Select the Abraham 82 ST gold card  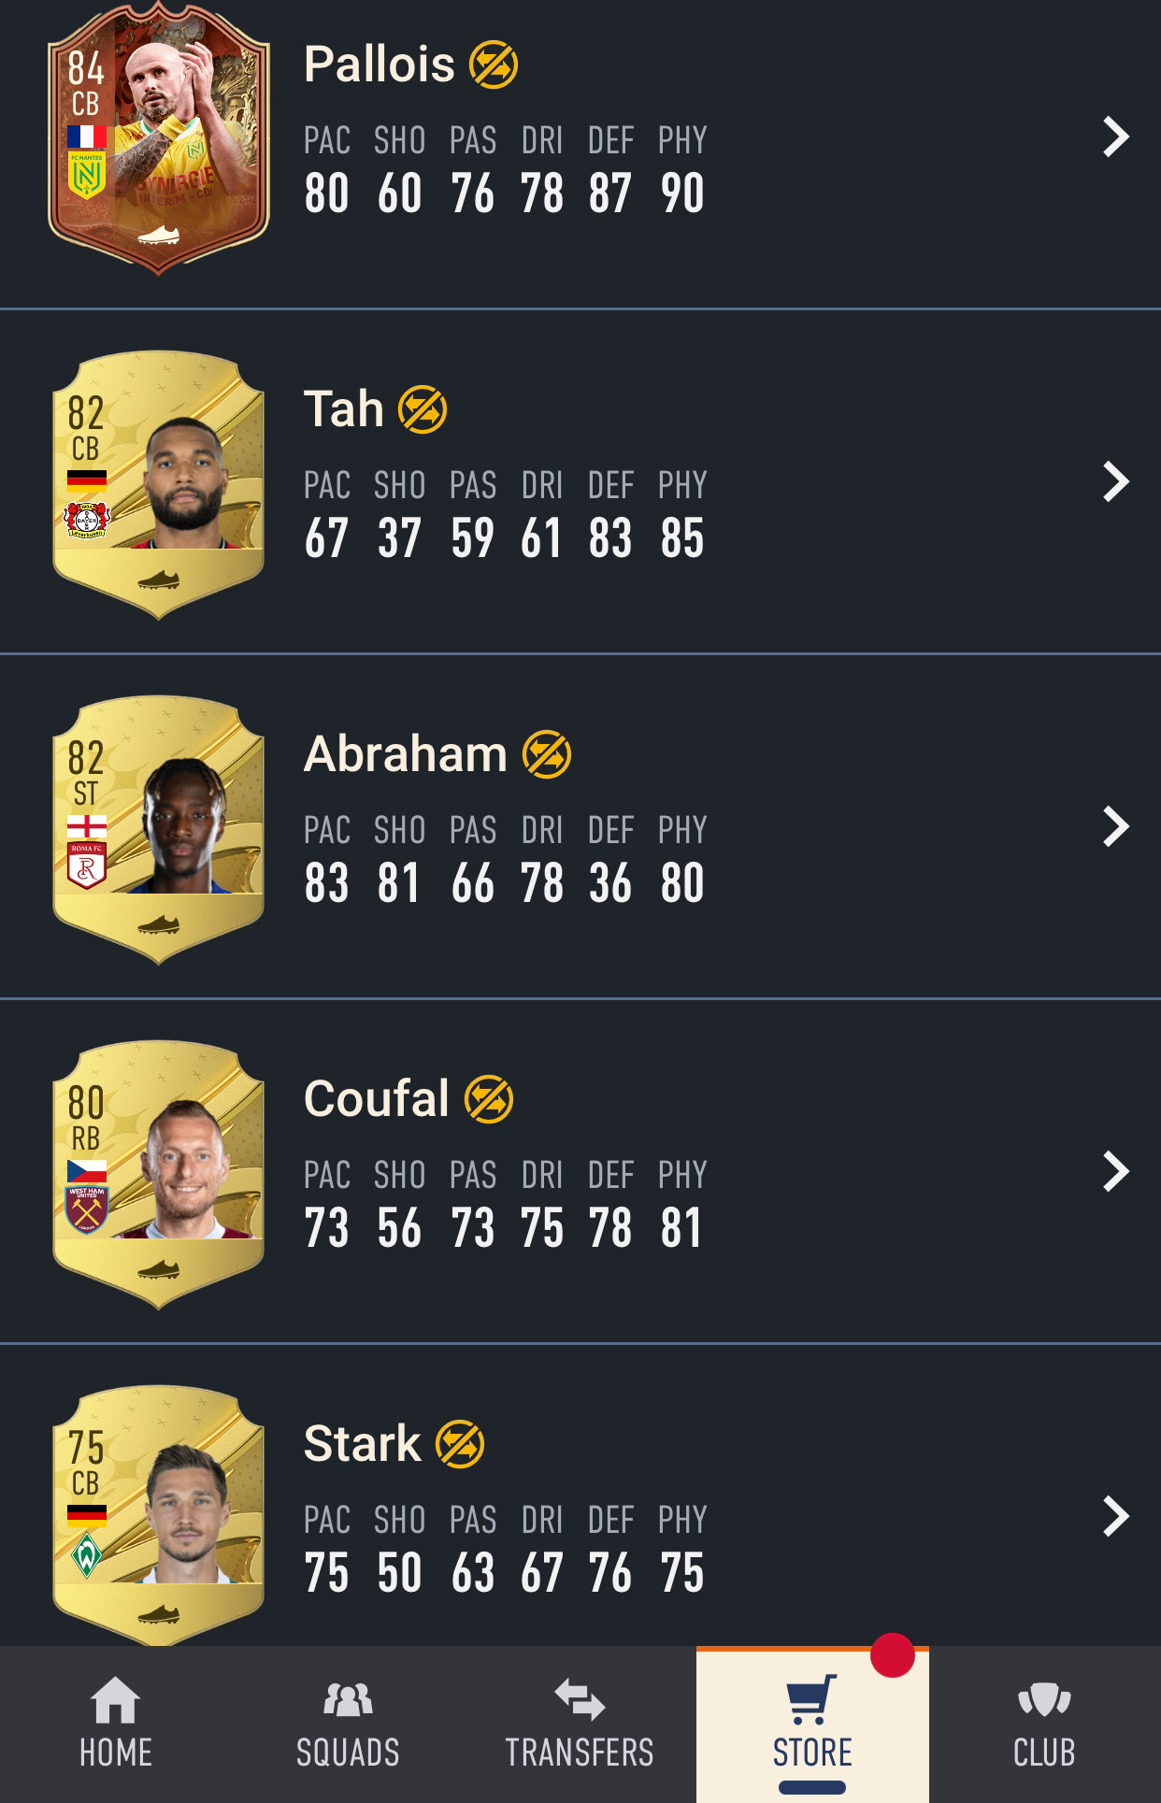pyautogui.click(x=158, y=829)
